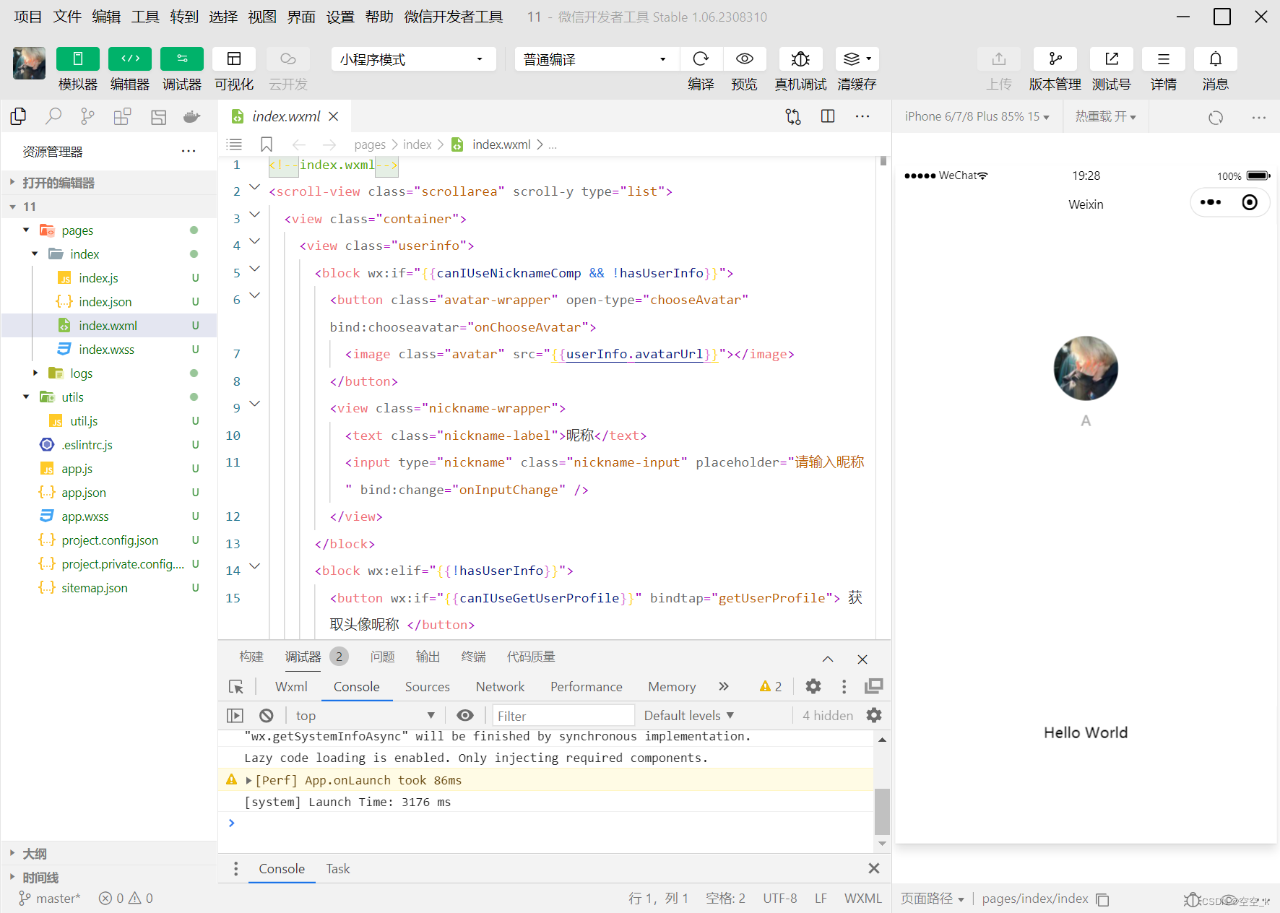Screen dimensions: 1280x913
Task: Open the search icon in sidebar
Action: (53, 116)
